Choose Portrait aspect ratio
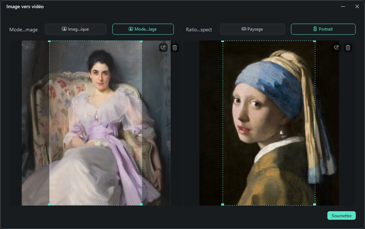 pyautogui.click(x=323, y=29)
